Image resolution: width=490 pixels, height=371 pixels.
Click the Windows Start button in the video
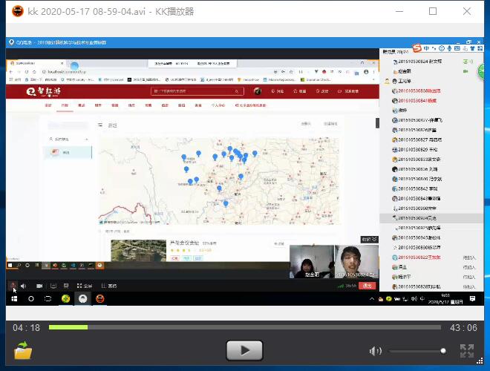point(13,298)
